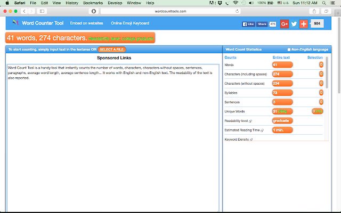Screen dimensions: 341x213
Task: Click the Unique Words entire text value
Action: (282, 111)
